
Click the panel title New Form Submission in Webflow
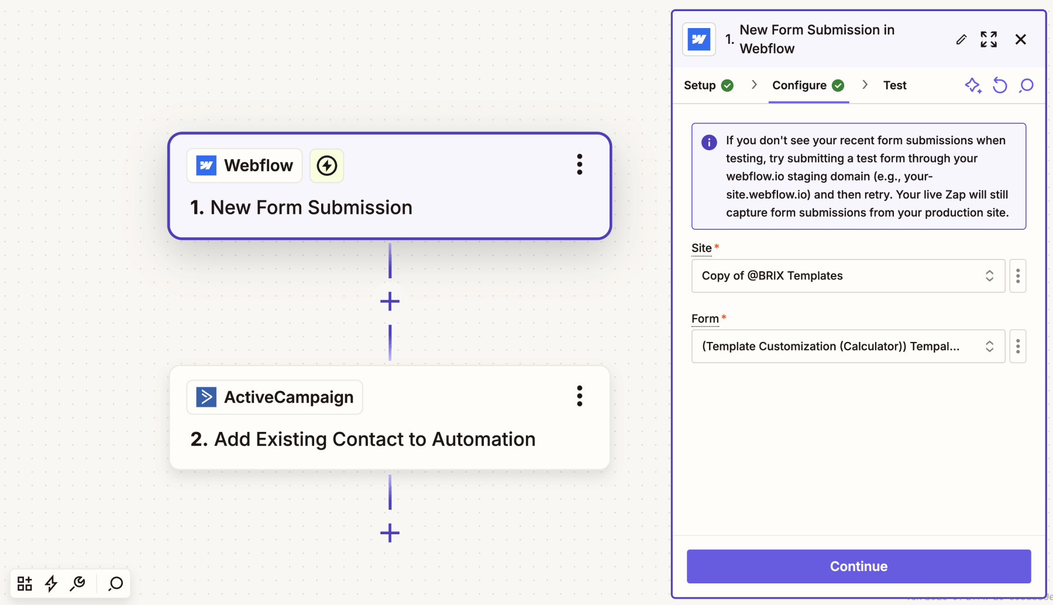(817, 39)
